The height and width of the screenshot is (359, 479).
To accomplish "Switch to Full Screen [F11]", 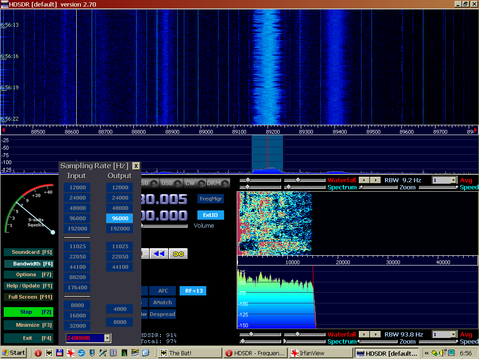I will (29, 297).
